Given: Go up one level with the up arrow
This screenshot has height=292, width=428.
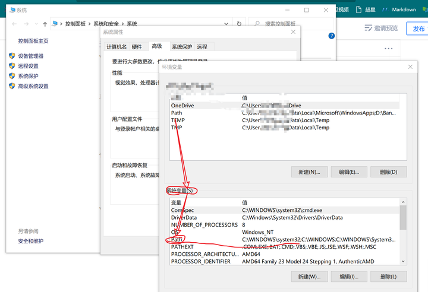Looking at the screenshot, I should (45, 24).
